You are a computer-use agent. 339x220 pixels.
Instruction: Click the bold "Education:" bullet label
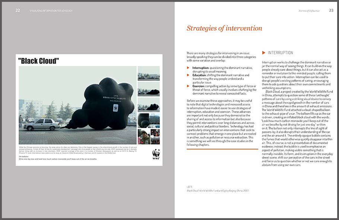click(199, 75)
